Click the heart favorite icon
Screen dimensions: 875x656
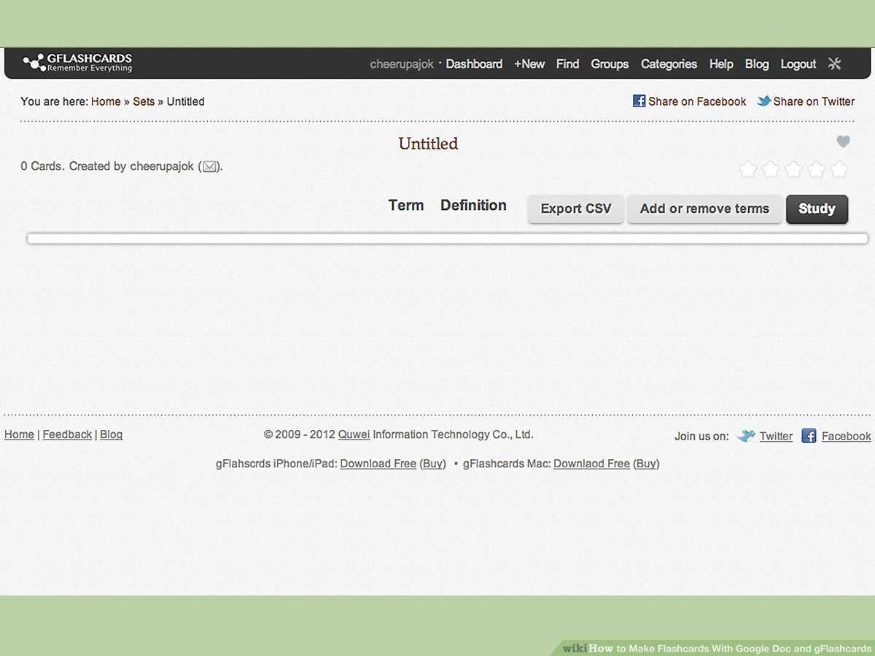tap(843, 141)
